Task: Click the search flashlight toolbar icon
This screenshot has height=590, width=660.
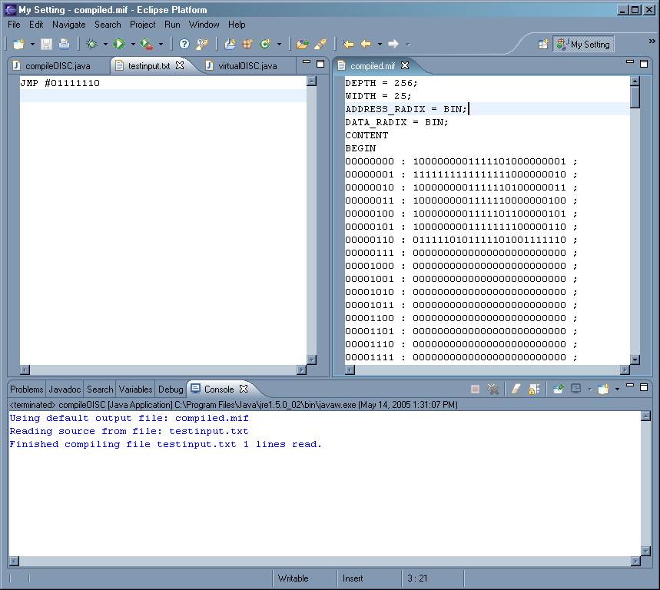Action: [203, 44]
